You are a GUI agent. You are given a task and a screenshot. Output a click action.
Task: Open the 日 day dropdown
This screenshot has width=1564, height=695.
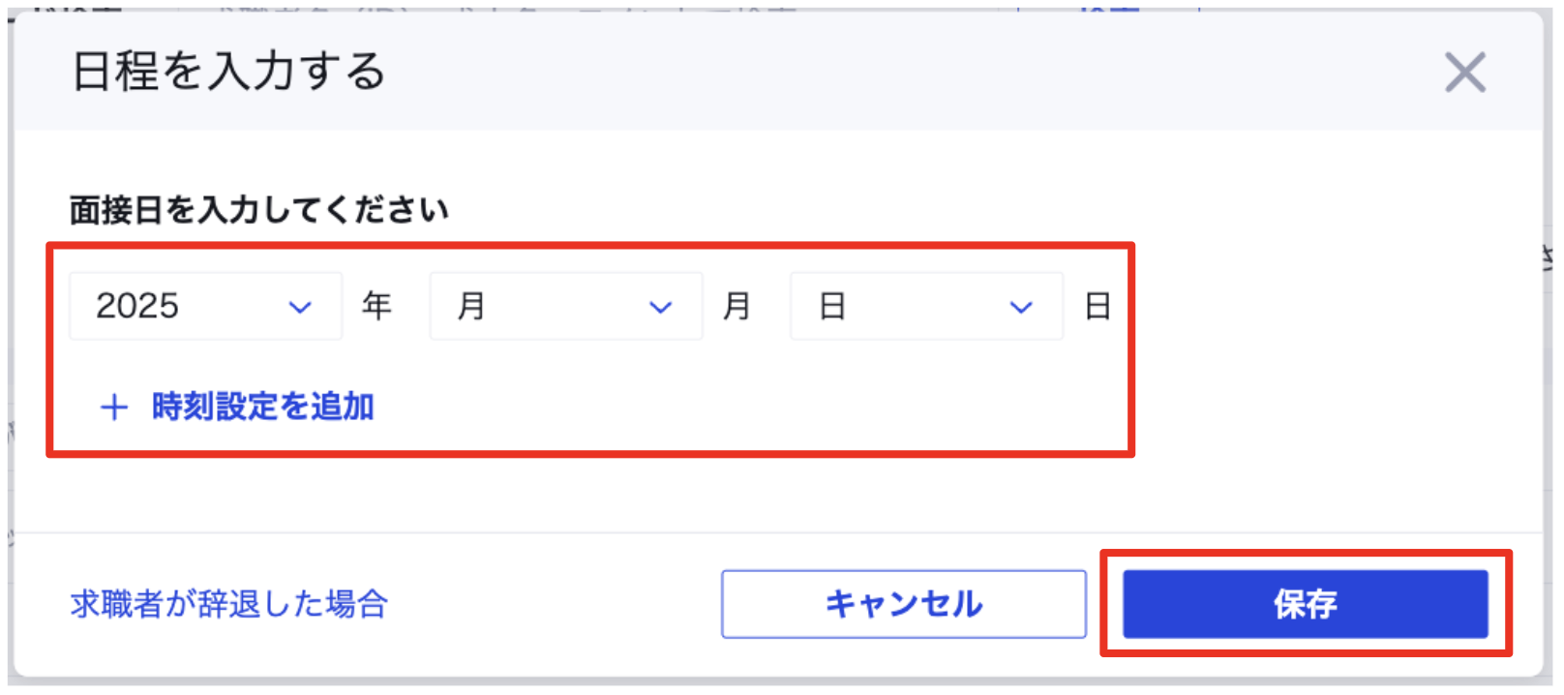pos(925,307)
